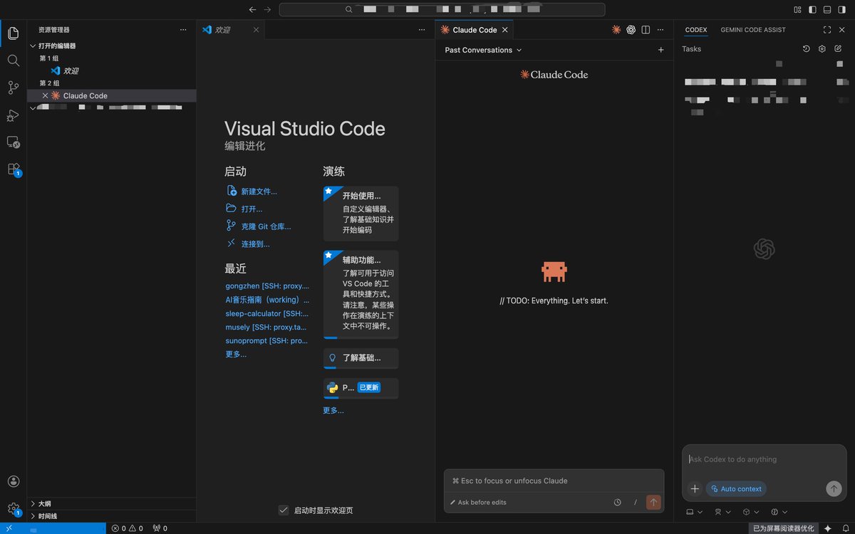Screen dimensions: 855x534
Task: Expand the Outline section (大纲)
Action: (111, 503)
